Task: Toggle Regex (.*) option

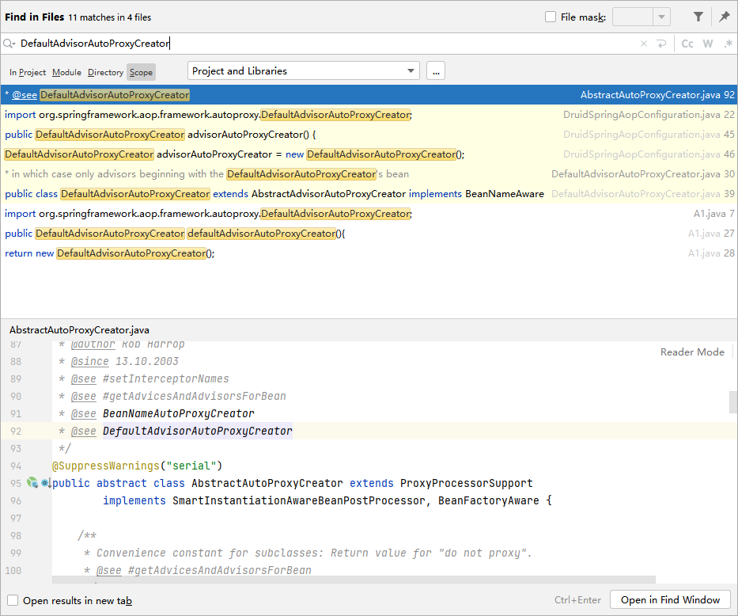Action: coord(729,44)
